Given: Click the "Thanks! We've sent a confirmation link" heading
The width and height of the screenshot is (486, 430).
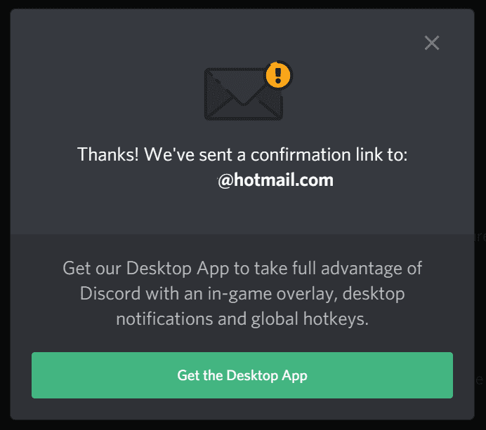Looking at the screenshot, I should pos(242,154).
